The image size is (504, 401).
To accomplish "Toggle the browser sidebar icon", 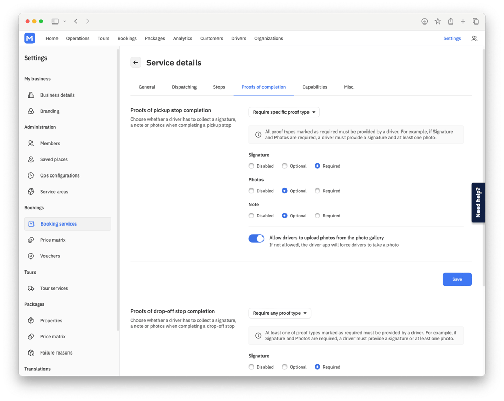I will tap(55, 21).
